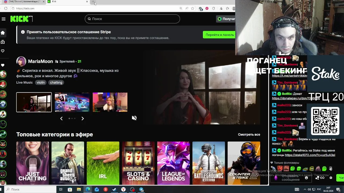The height and width of the screenshot is (193, 344).
Task: Click the infinity icon in chat bar
Action: (322, 178)
